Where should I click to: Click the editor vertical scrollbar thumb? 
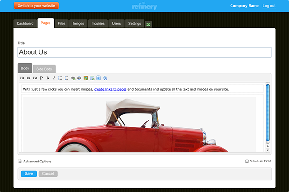click(x=268, y=113)
